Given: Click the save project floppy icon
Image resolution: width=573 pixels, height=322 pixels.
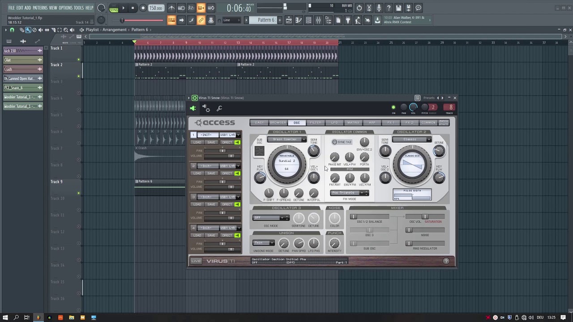Looking at the screenshot, I should click(x=398, y=8).
